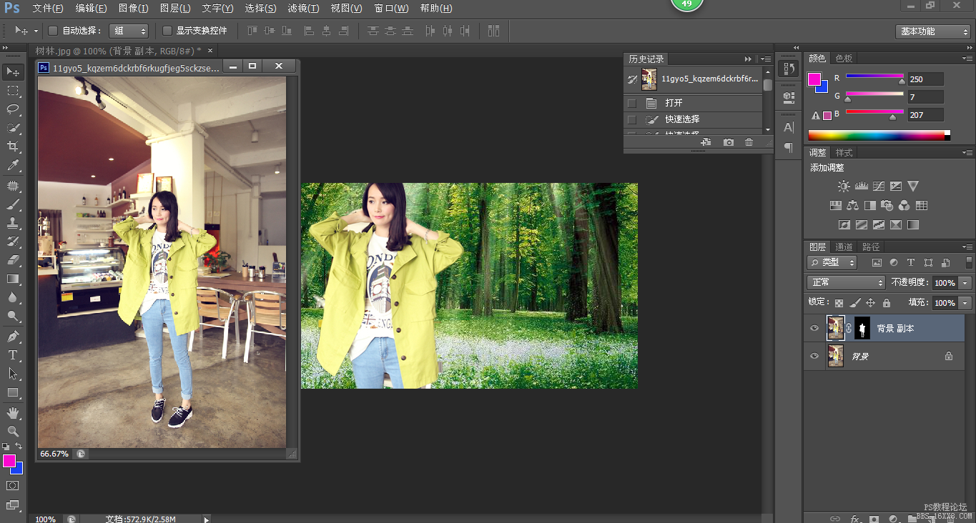Select the Brush tool
Image resolution: width=976 pixels, height=523 pixels.
point(13,204)
